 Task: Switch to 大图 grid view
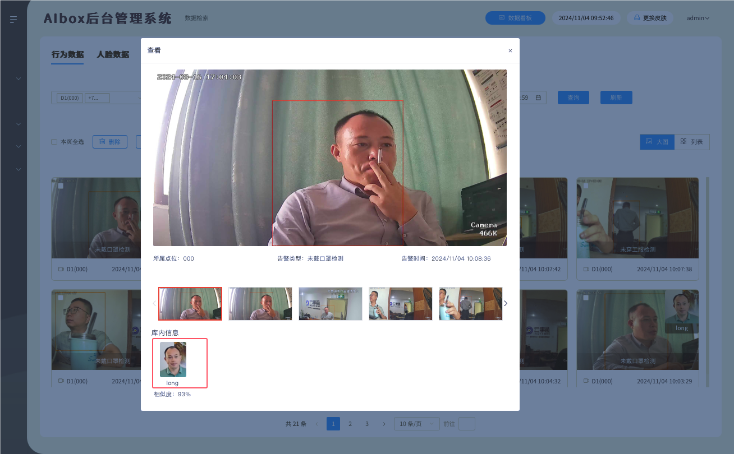coord(657,142)
